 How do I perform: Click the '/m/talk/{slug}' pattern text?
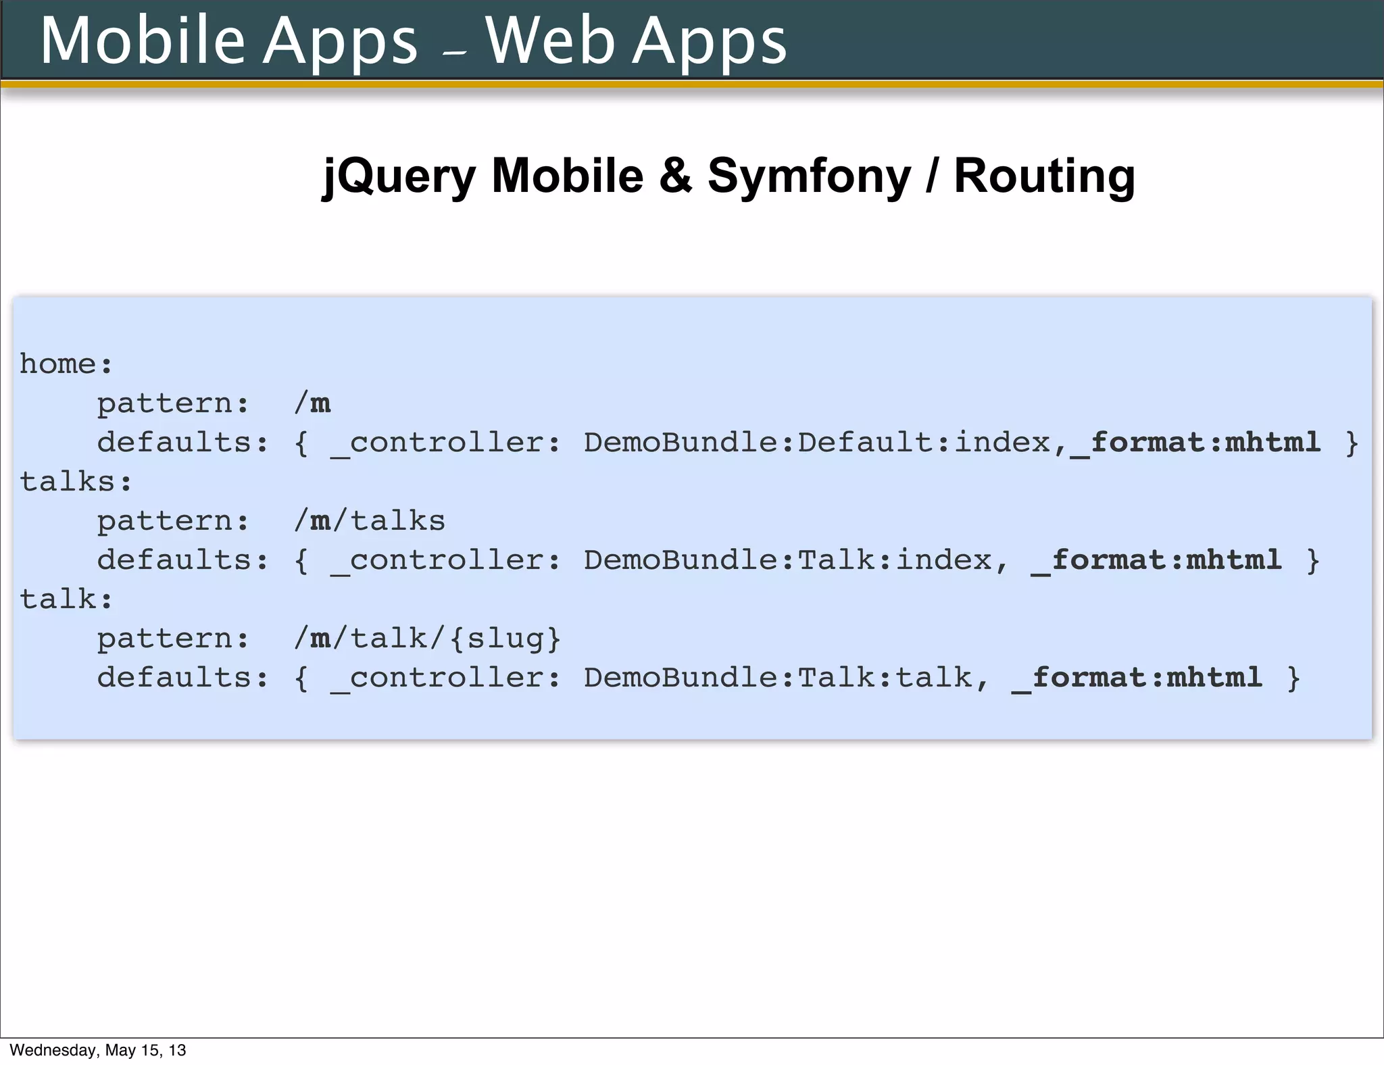point(427,639)
